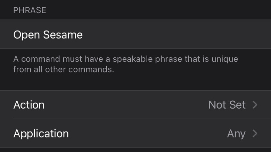This screenshot has width=271, height=152.
Task: Click the middle of the Application row
Action: [x=135, y=134]
